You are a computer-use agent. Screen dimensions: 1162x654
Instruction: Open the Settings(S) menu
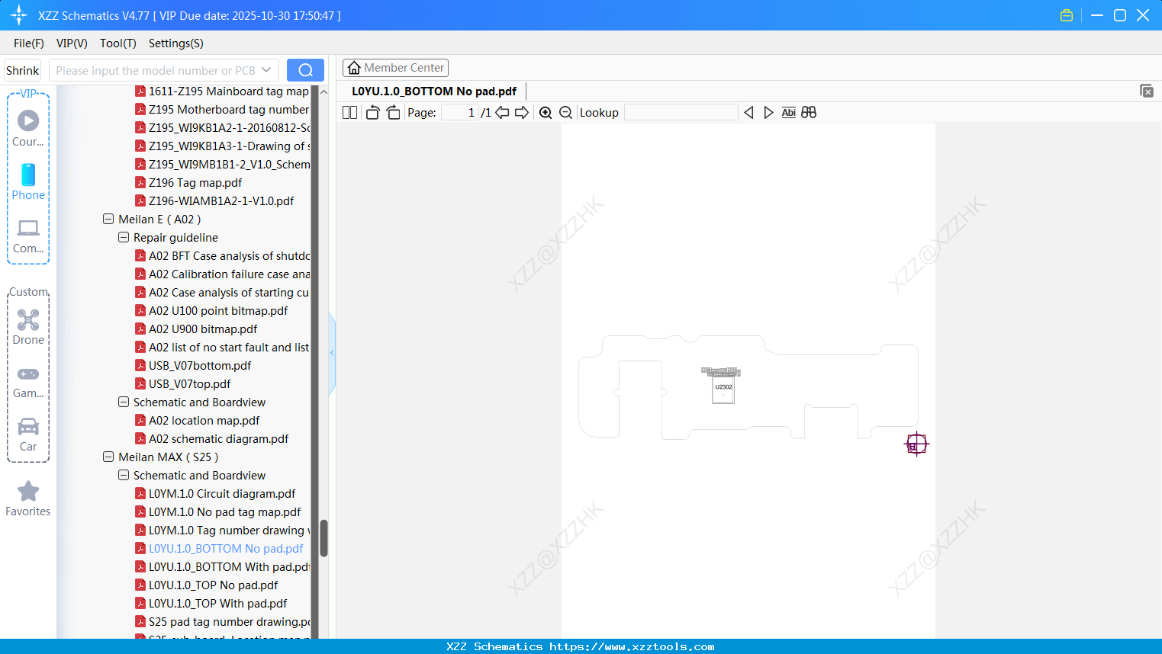[x=175, y=43]
